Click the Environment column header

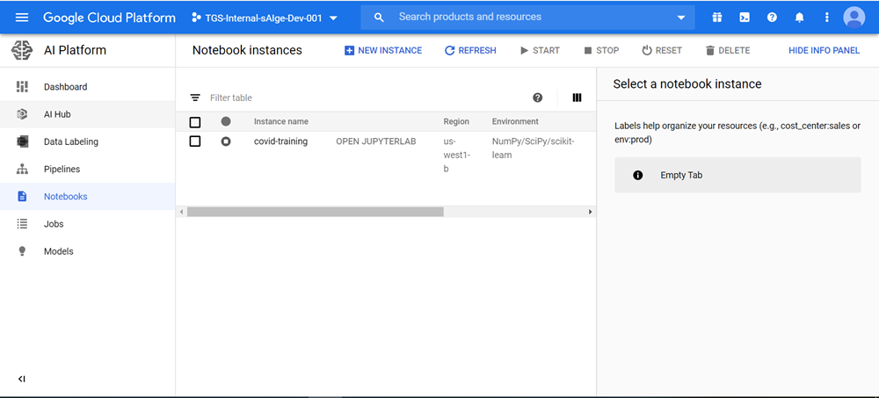[515, 121]
